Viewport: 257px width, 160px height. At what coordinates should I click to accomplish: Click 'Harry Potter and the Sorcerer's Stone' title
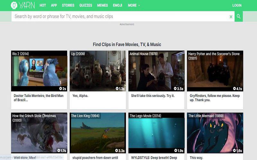point(214,56)
